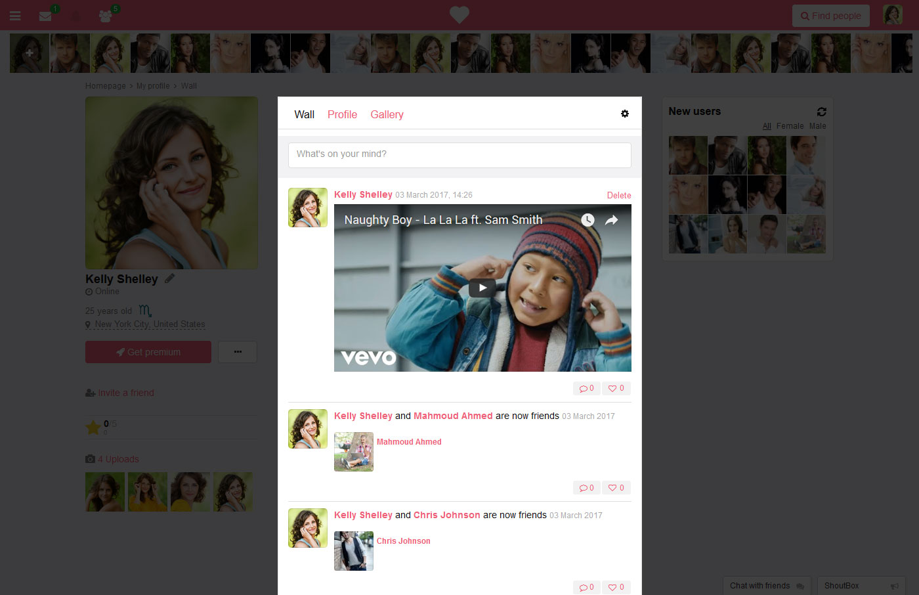Open the three-dots more options button

click(x=238, y=352)
